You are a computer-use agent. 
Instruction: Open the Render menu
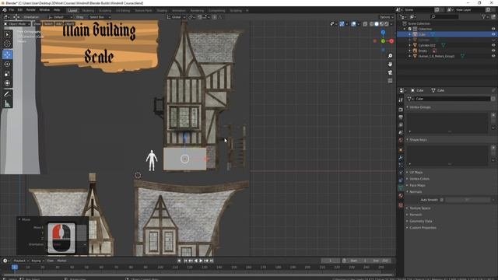(x=31, y=10)
